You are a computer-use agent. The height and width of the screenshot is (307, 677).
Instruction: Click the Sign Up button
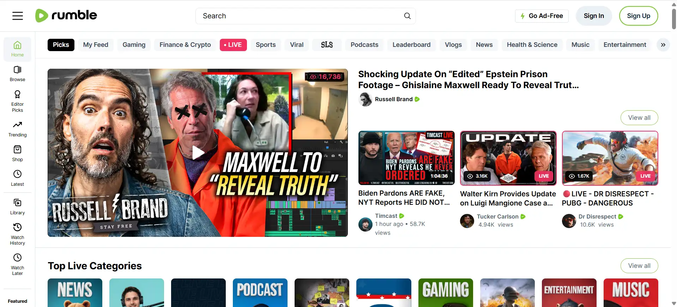tap(639, 16)
